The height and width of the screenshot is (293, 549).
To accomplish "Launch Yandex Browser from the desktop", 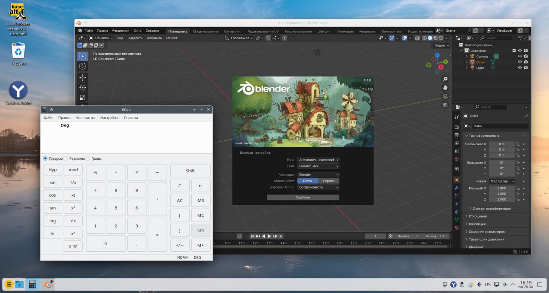I will pyautogui.click(x=18, y=93).
